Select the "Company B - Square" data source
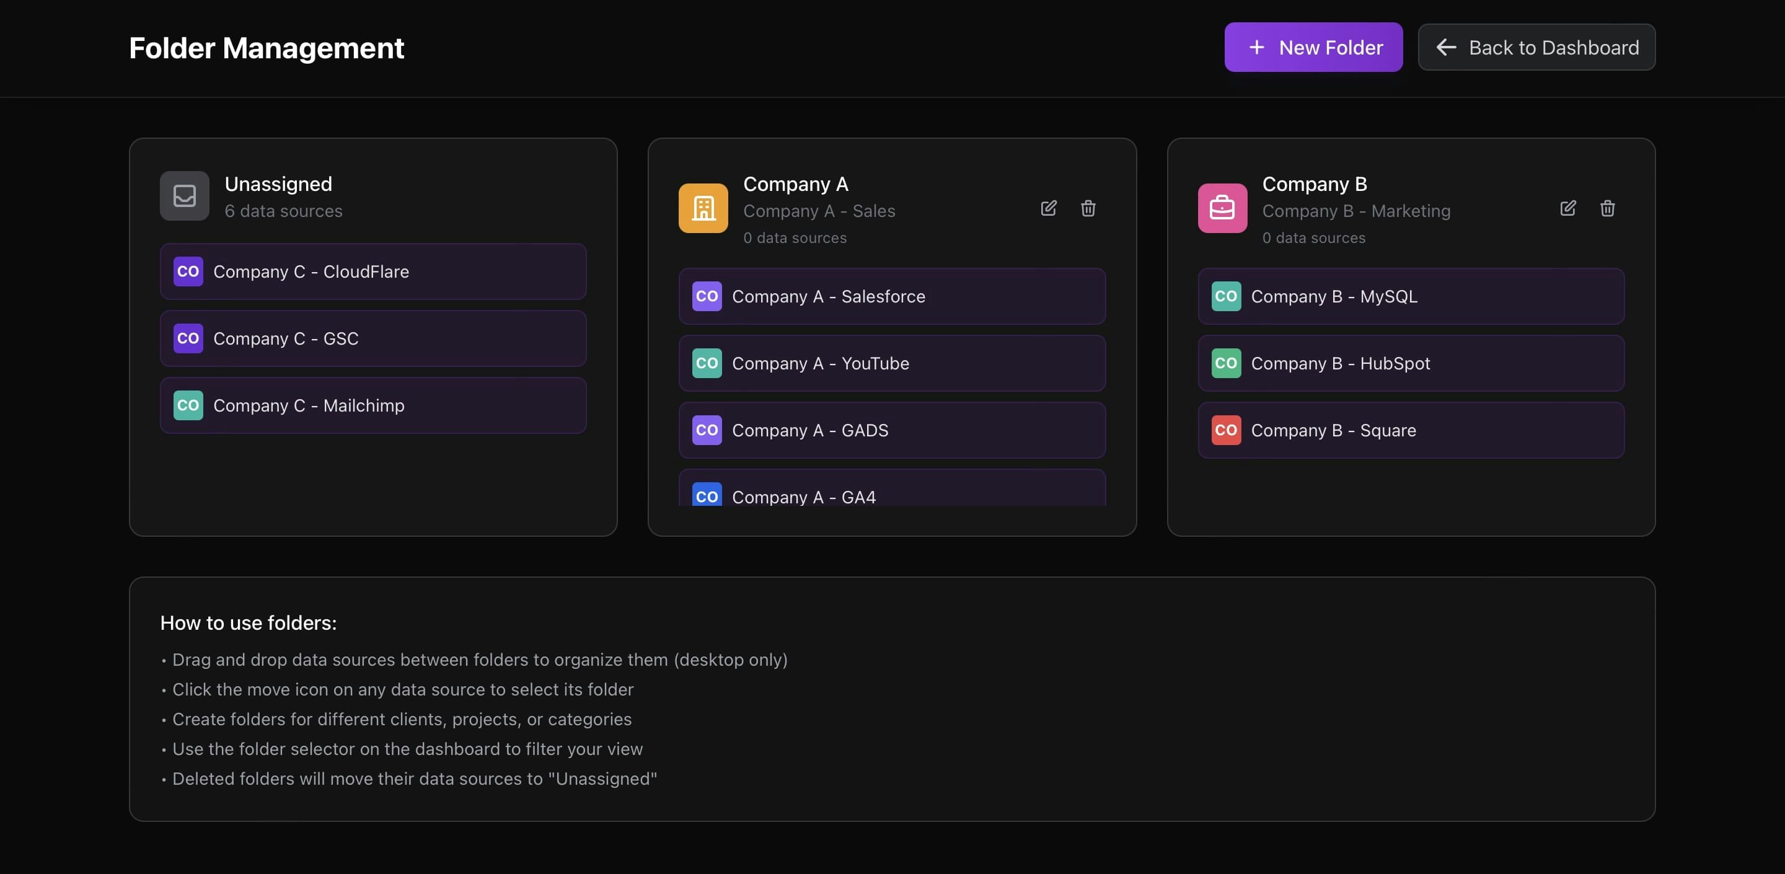 [x=1411, y=430]
